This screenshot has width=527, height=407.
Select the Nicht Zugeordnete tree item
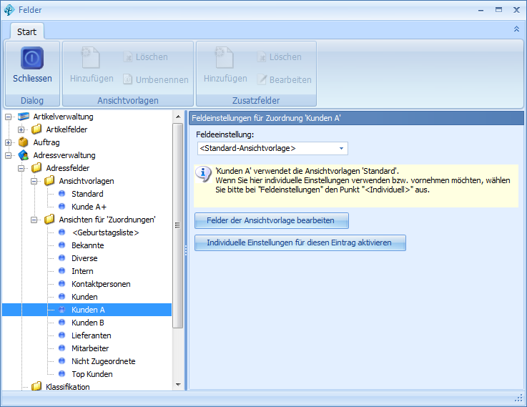point(104,361)
